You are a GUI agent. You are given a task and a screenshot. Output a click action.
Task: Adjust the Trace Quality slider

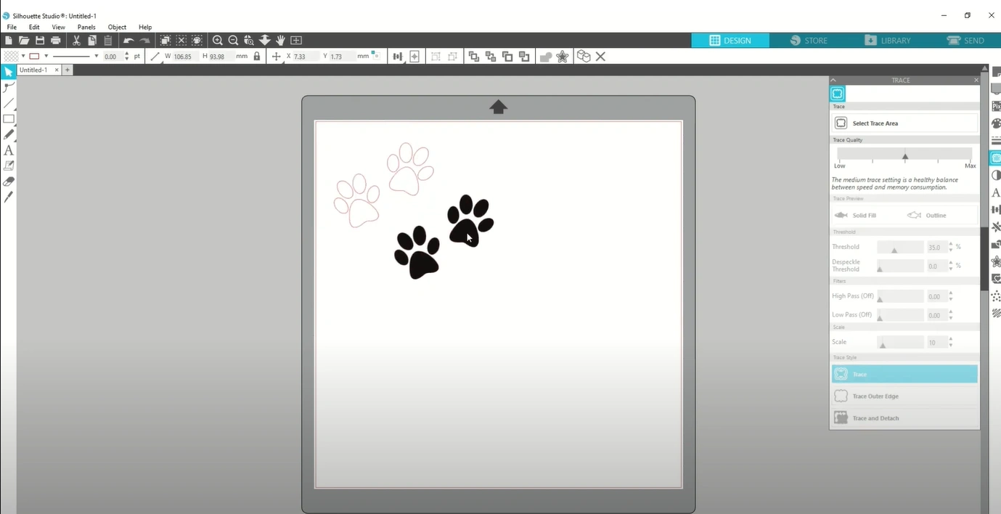(904, 155)
